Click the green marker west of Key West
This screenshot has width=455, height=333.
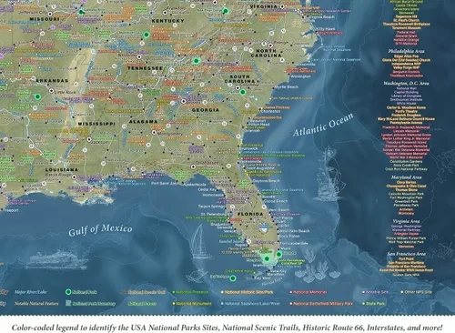[233, 278]
